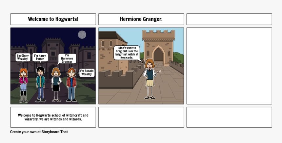Click the first panel description about witches and wizards
The height and width of the screenshot is (143, 282).
(x=53, y=117)
